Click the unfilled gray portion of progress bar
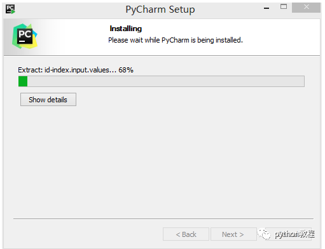 (166, 81)
